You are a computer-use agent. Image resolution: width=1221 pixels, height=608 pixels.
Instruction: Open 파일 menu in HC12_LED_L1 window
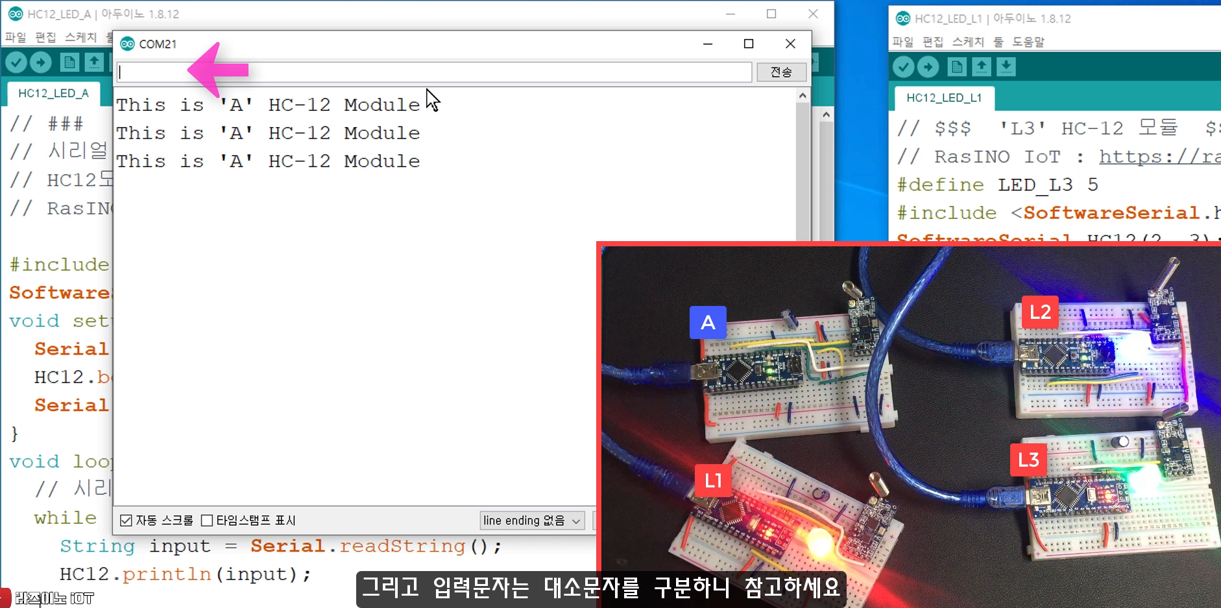point(903,41)
